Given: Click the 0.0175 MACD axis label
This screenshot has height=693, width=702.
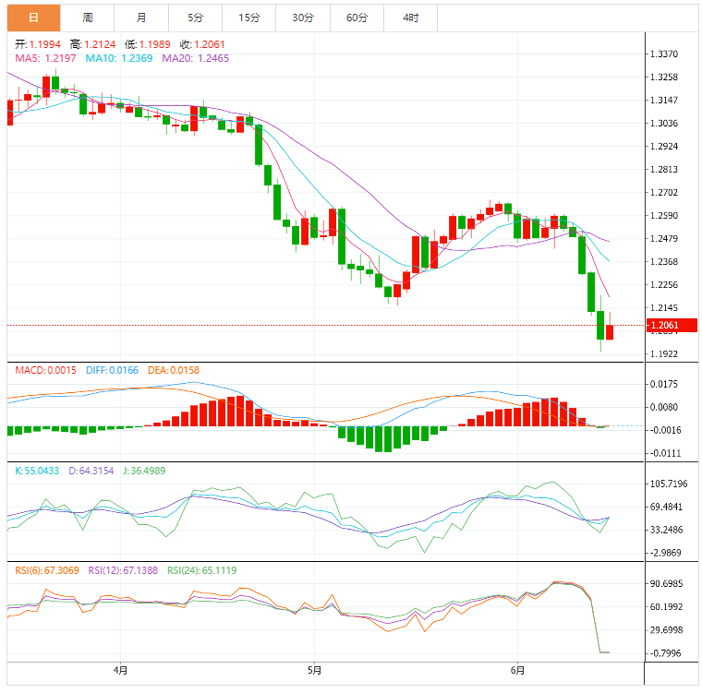Looking at the screenshot, I should [x=664, y=384].
